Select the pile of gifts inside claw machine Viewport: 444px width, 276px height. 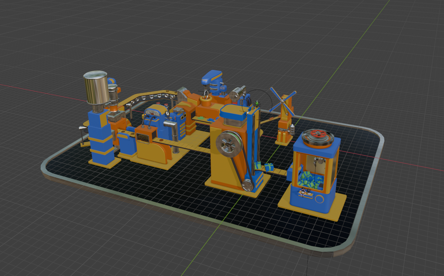pyautogui.click(x=310, y=180)
